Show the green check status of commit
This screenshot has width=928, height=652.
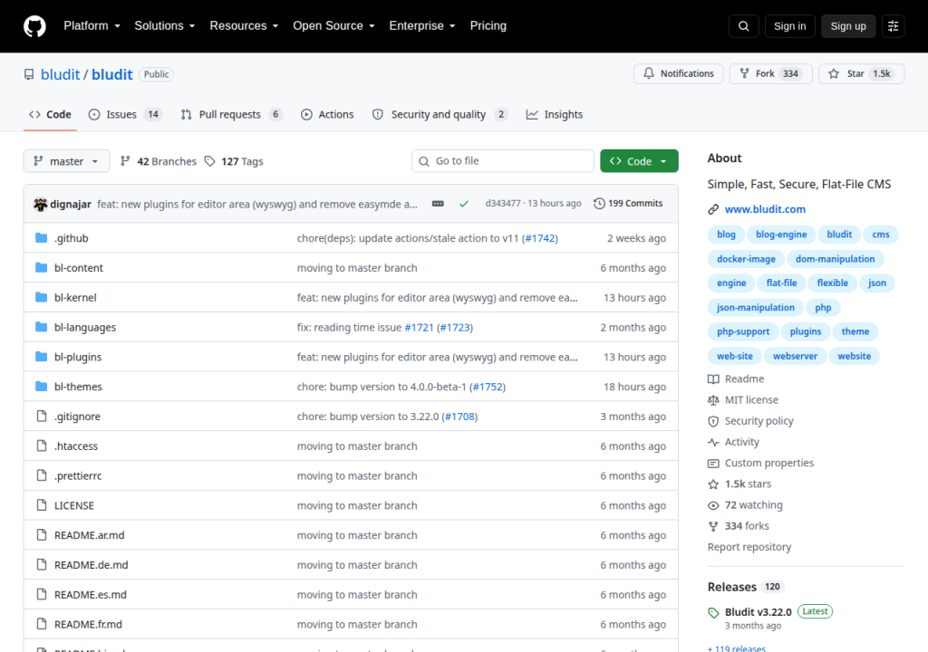pyautogui.click(x=464, y=204)
